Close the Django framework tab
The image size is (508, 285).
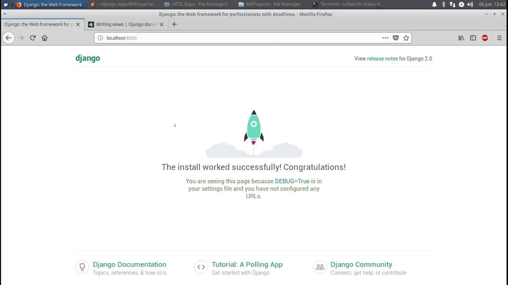78,24
